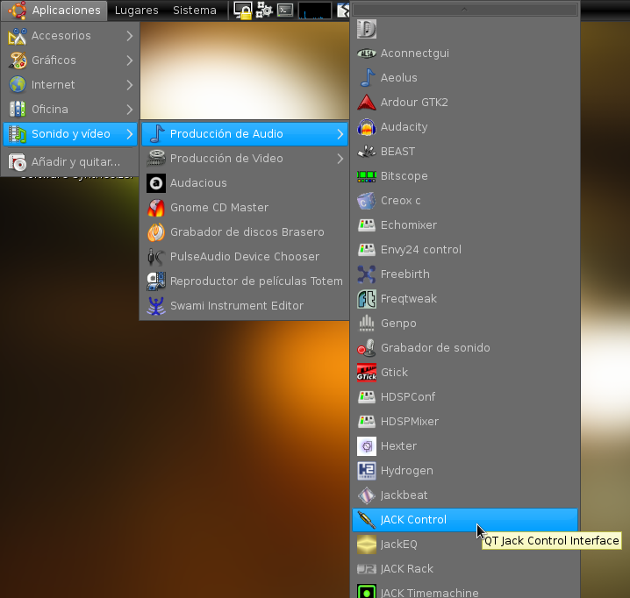The width and height of the screenshot is (630, 598).
Task: Open the Aplicaciones menu
Action: pyautogui.click(x=54, y=10)
